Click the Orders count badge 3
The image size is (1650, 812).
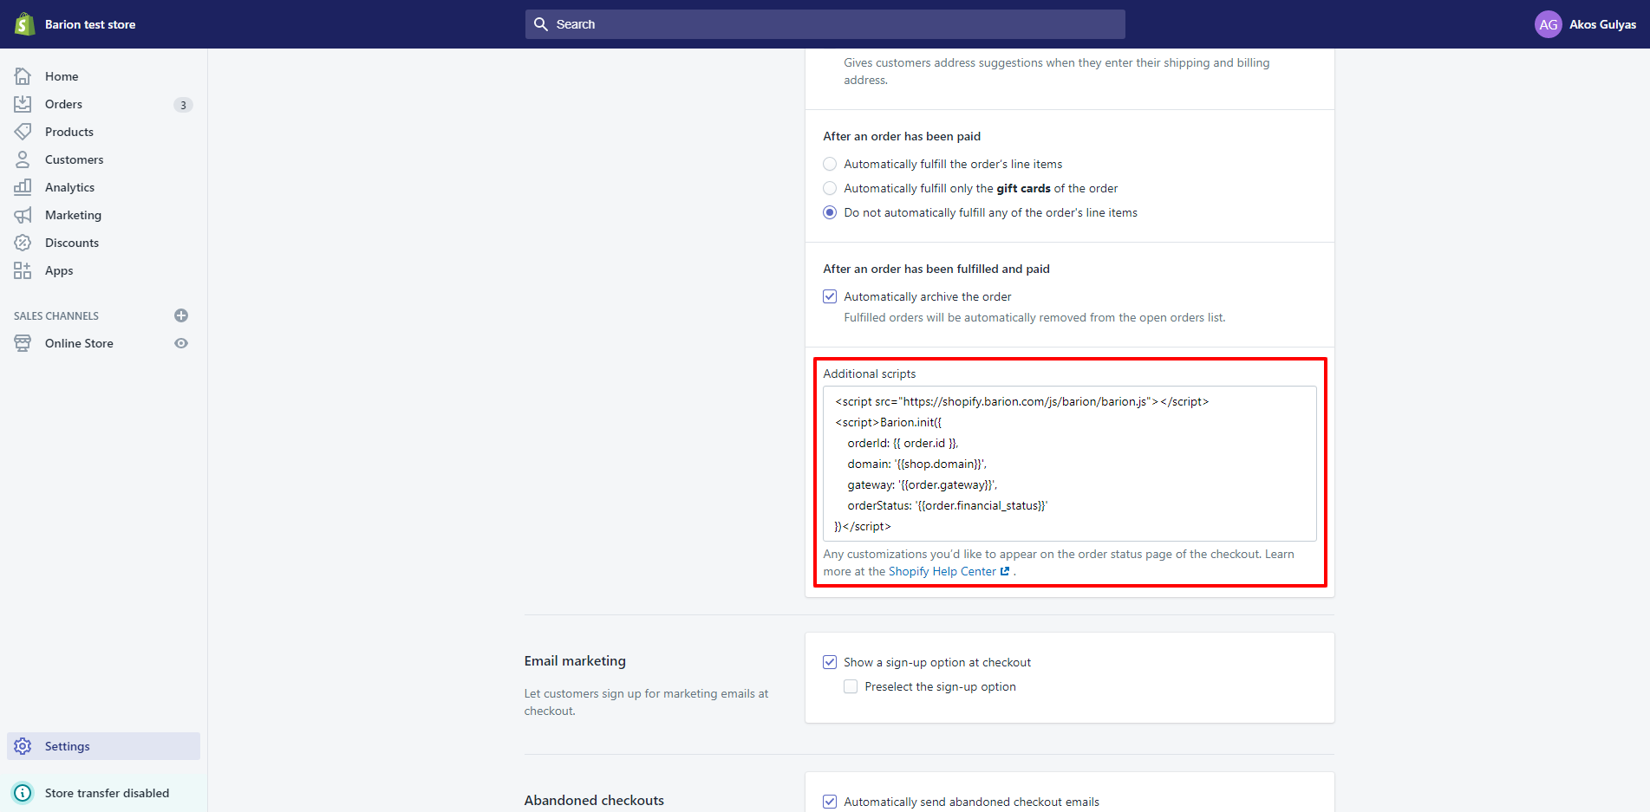point(183,105)
